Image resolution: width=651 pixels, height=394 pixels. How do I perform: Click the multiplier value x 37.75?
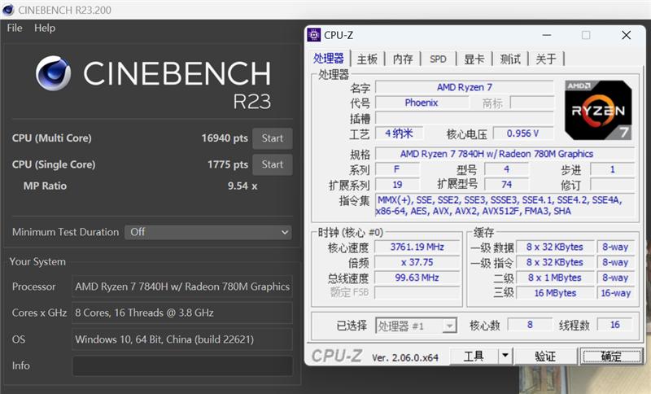pyautogui.click(x=417, y=262)
